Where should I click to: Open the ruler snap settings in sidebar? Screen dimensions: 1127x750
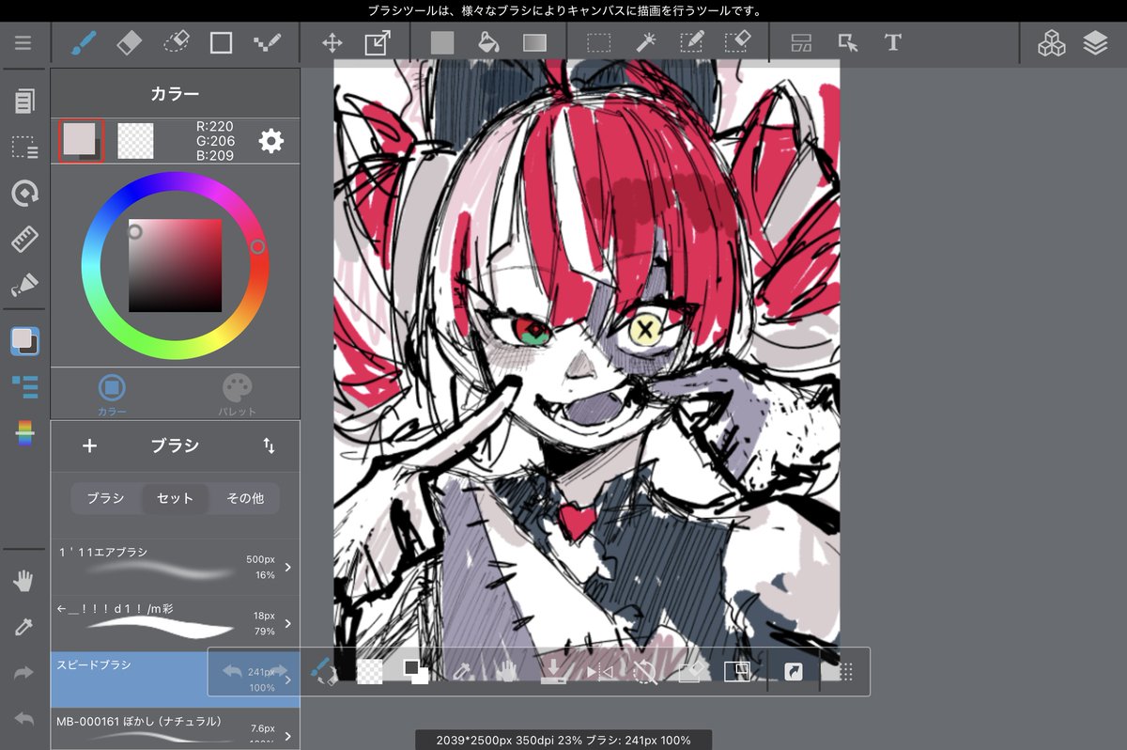point(24,240)
